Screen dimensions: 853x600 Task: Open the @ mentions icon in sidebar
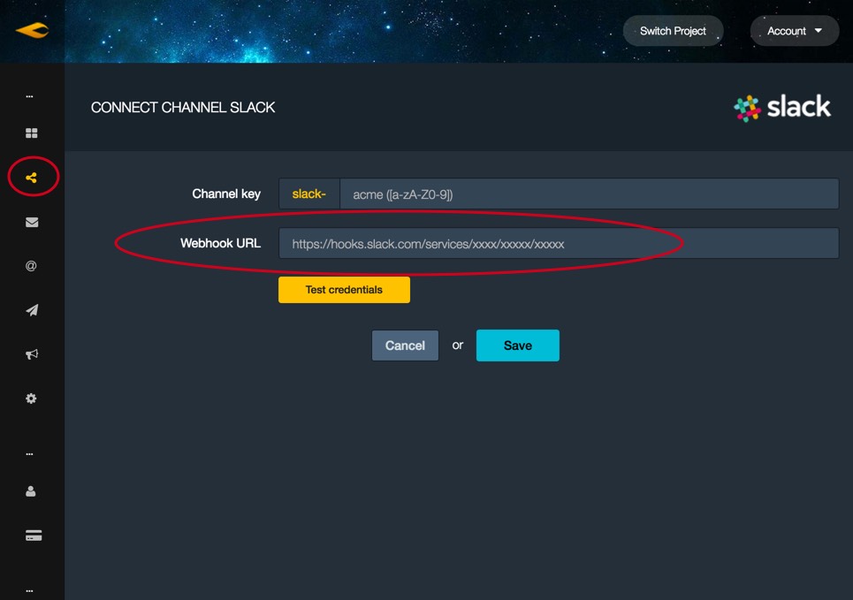pyautogui.click(x=31, y=266)
